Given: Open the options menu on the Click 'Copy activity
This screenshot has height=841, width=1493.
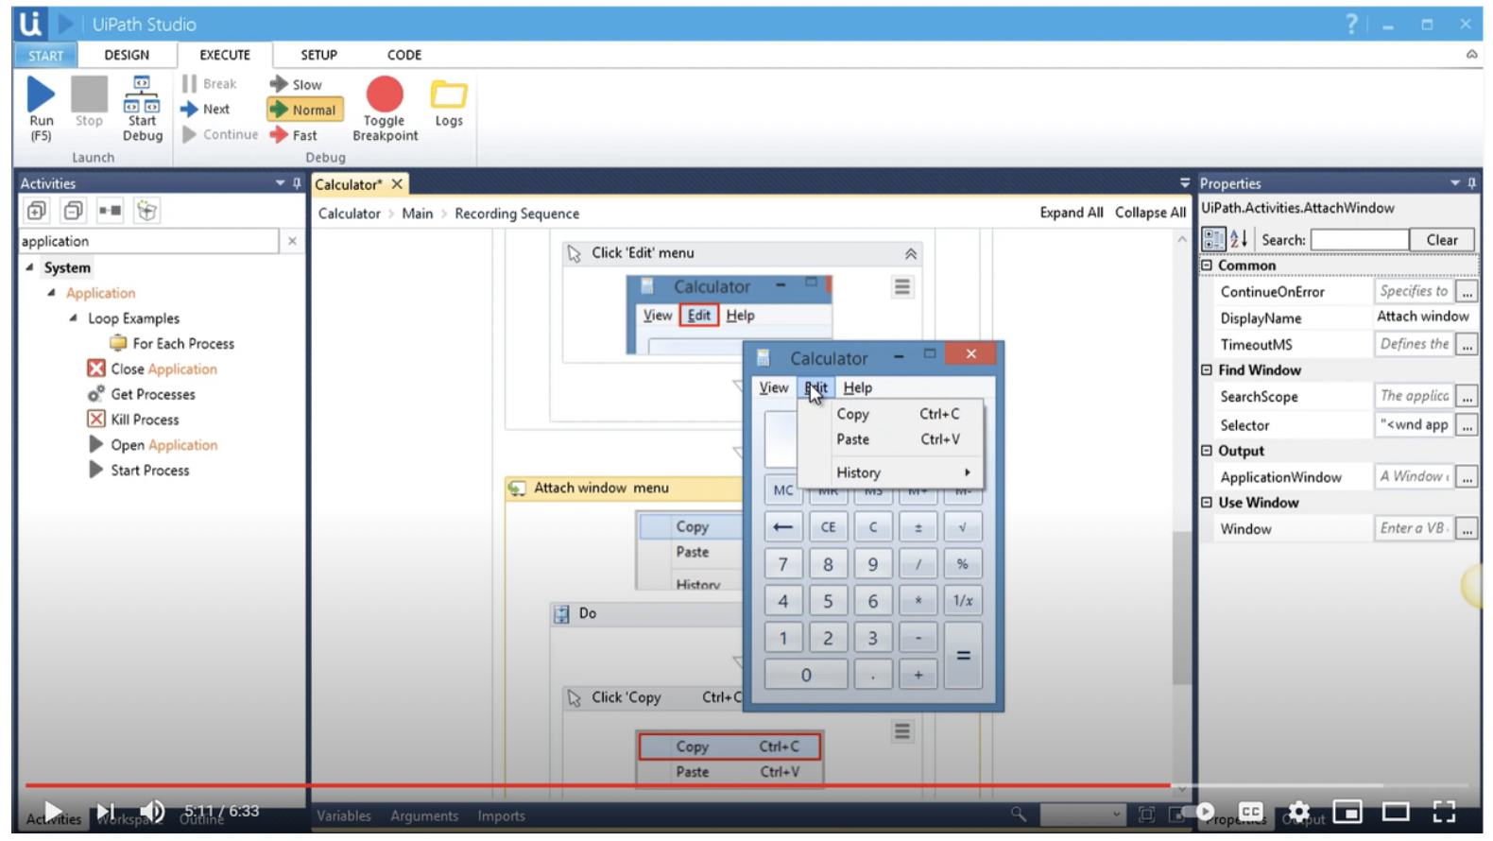Looking at the screenshot, I should pos(902,731).
